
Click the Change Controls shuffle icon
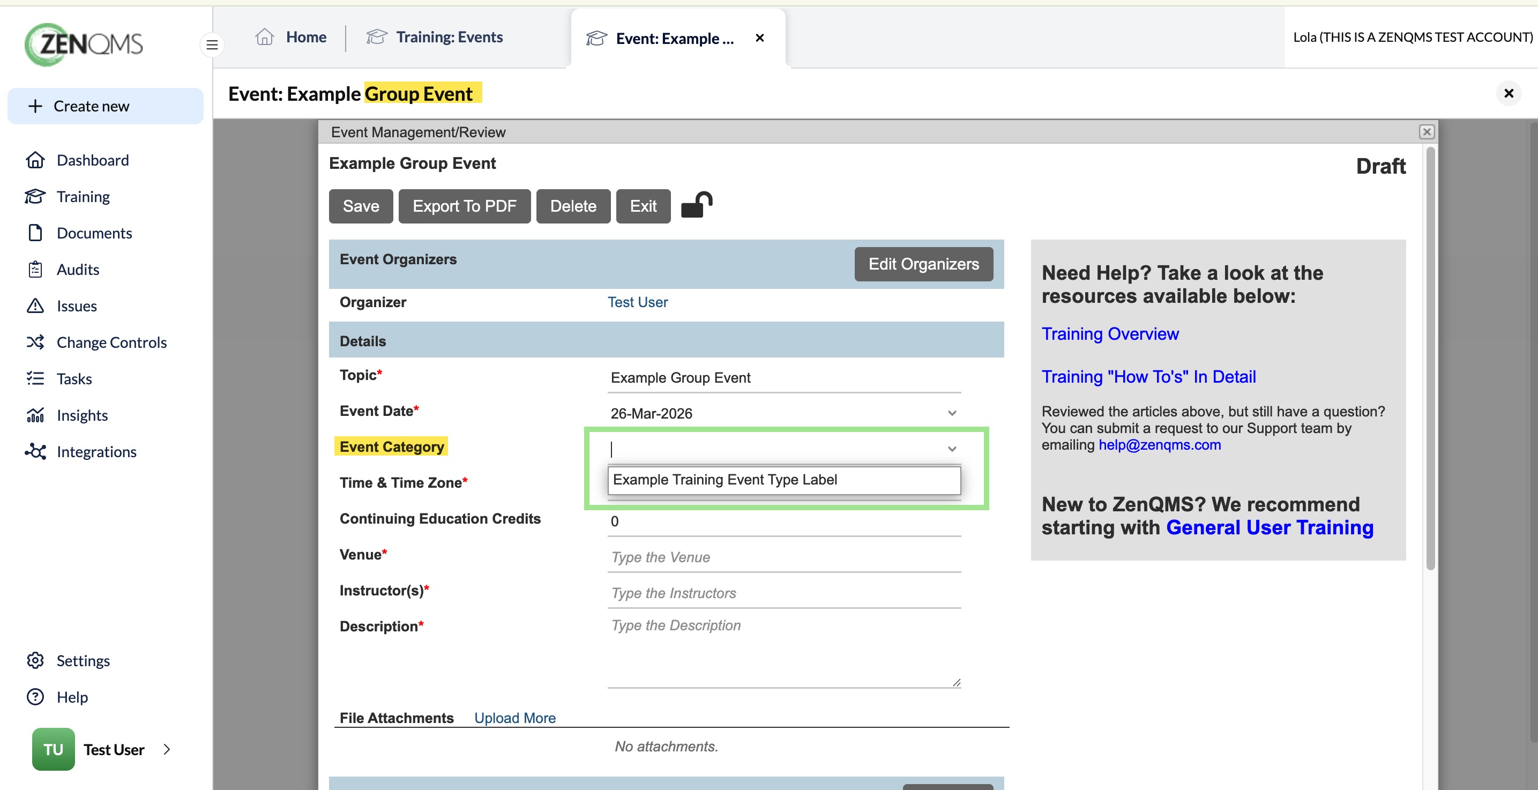coord(35,342)
